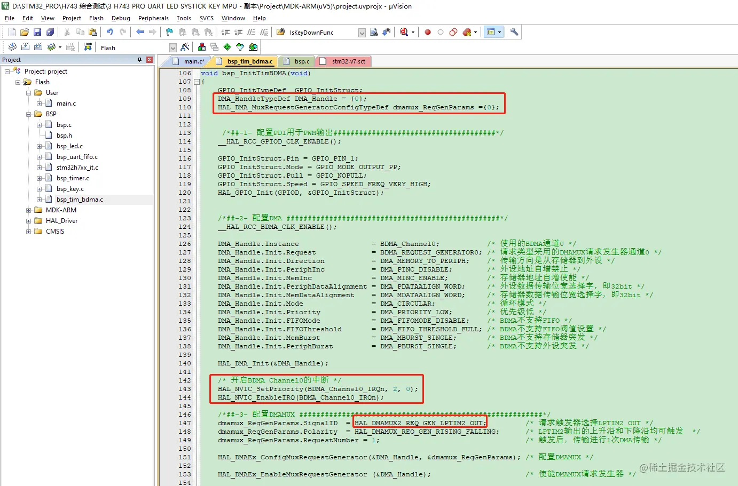
Task: Open the window layout button dropdown arrow
Action: pos(499,32)
